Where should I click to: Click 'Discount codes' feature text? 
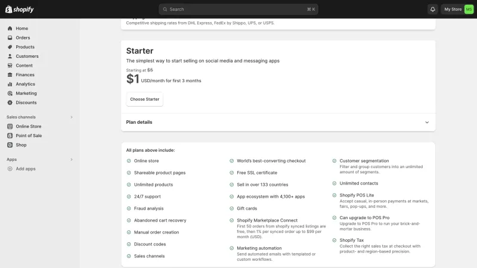coord(150,244)
